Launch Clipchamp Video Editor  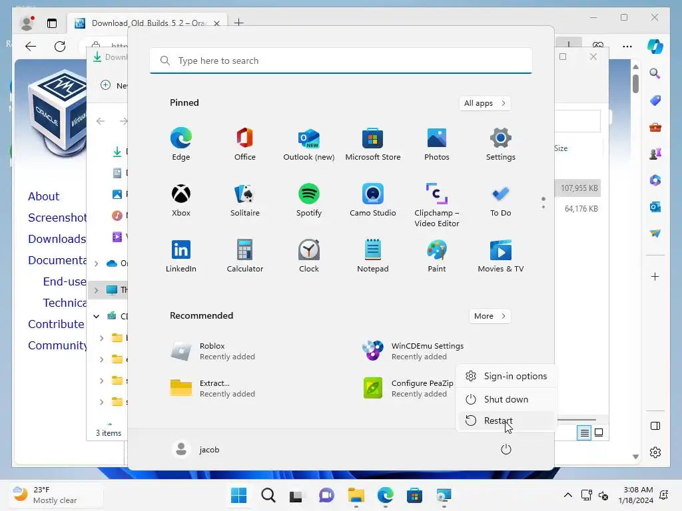(x=437, y=205)
